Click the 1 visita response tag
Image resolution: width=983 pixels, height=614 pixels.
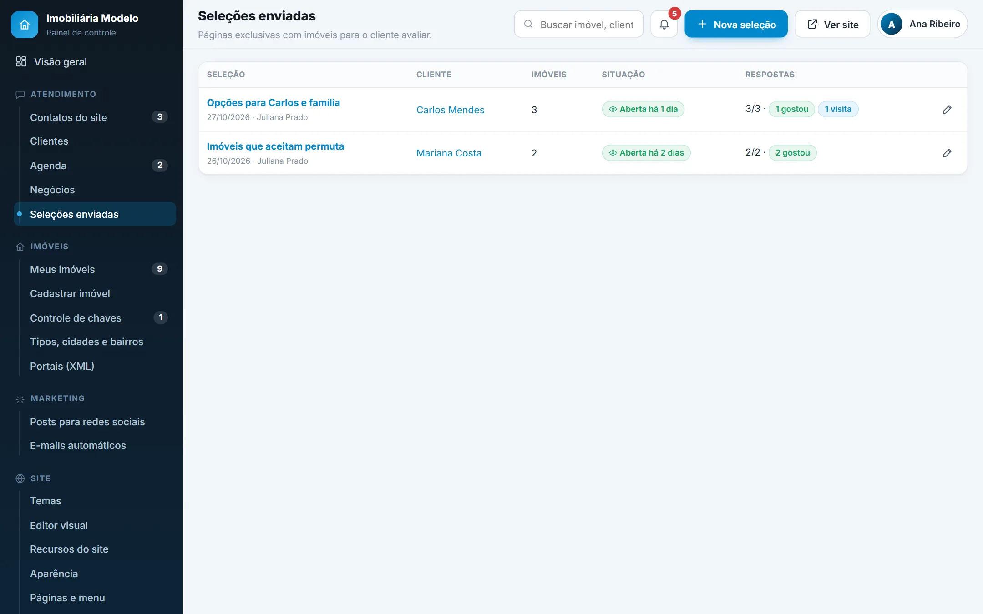click(838, 109)
